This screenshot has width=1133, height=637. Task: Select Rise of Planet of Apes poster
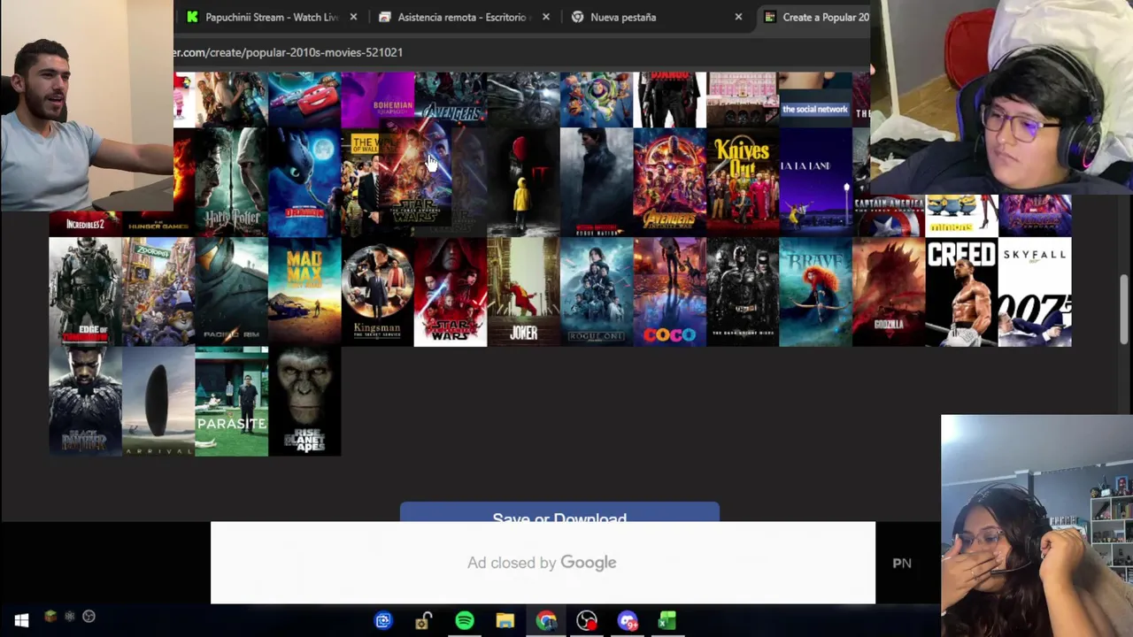click(304, 402)
